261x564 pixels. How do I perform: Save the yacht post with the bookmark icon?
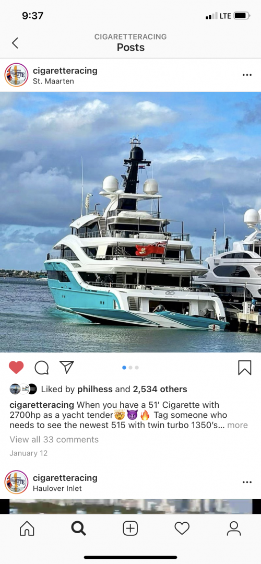click(x=244, y=367)
